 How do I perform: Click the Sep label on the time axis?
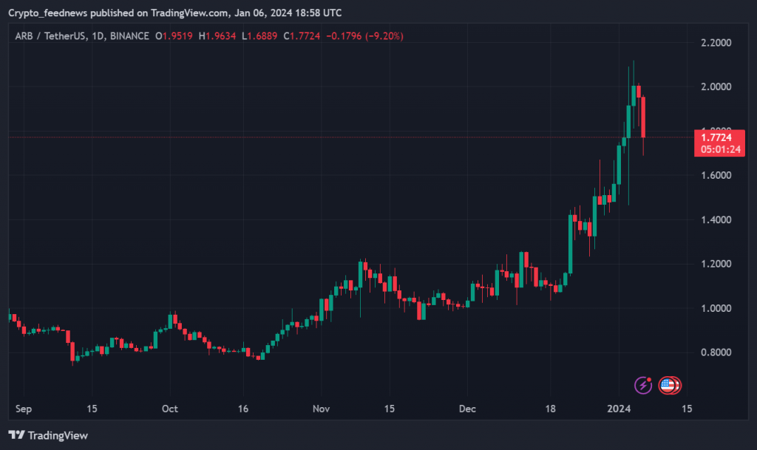pos(24,408)
